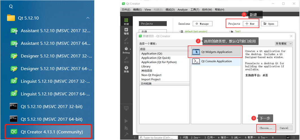300x140 pixels.
Task: Click Cancel in new project dialog
Action: (x=284, y=128)
